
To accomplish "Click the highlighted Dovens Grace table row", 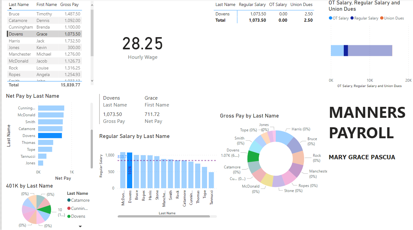I will (44, 34).
